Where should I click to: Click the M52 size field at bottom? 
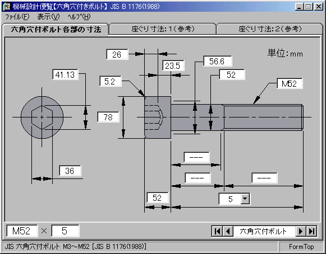click(22, 231)
